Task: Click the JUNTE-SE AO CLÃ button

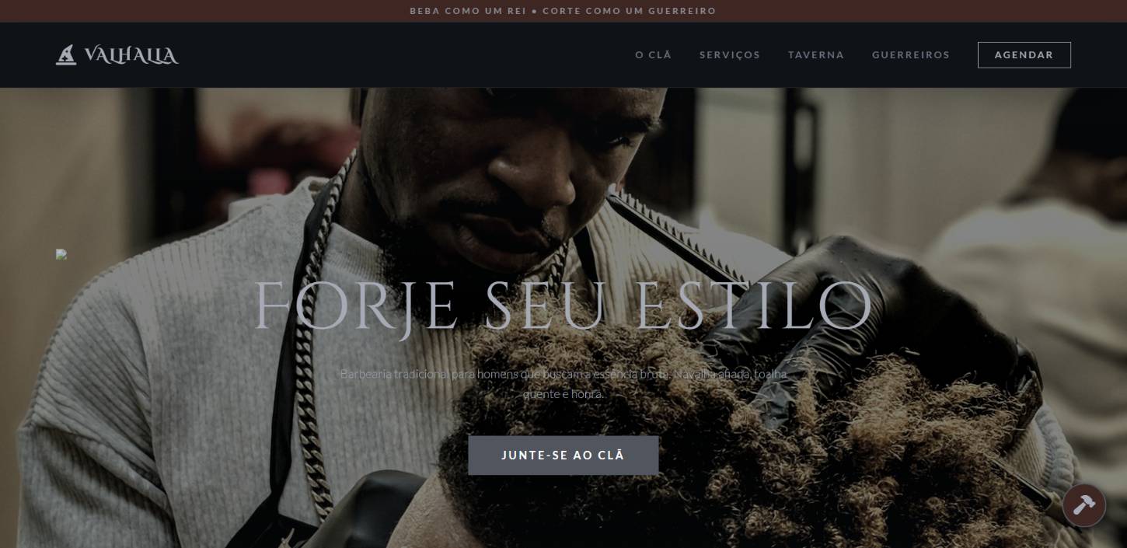Action: point(563,456)
